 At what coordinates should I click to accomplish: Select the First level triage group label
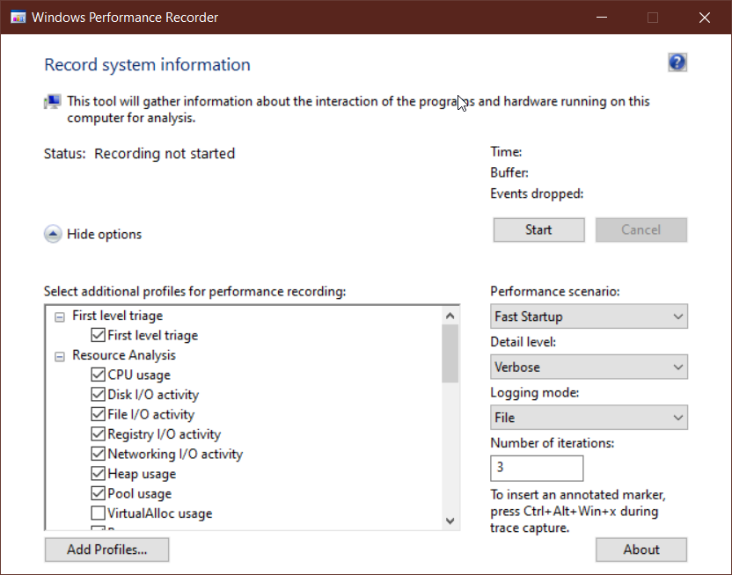click(117, 316)
